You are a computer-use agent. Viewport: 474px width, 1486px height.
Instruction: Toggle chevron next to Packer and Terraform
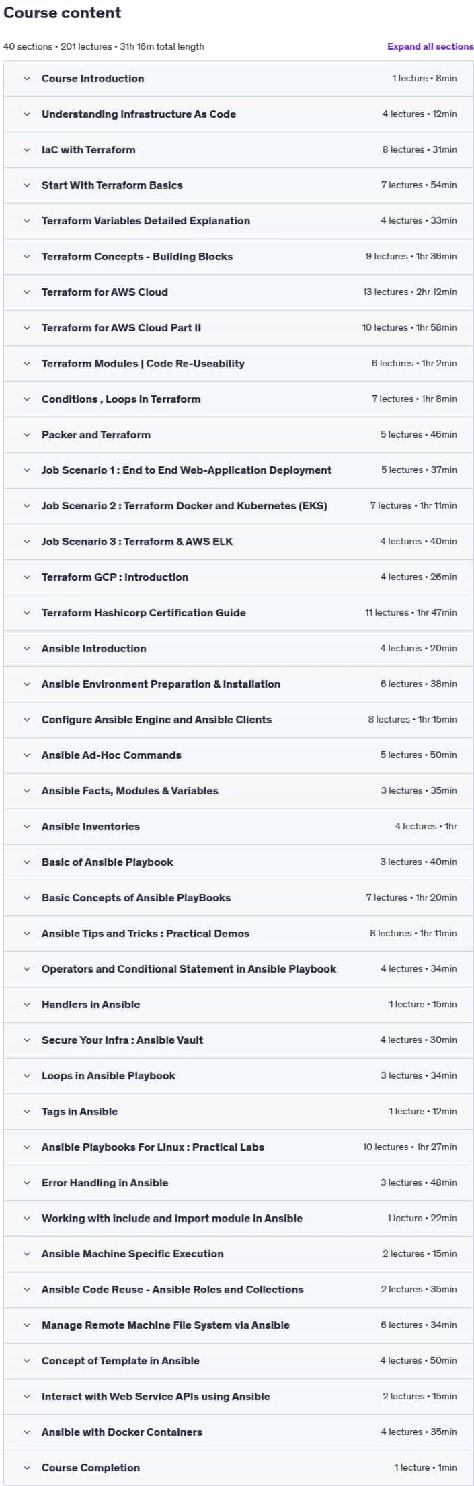pyautogui.click(x=27, y=435)
